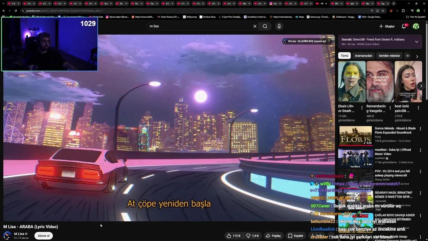The width and height of the screenshot is (428, 241).
Task: Save video with Kaydet button
Action: [295, 236]
